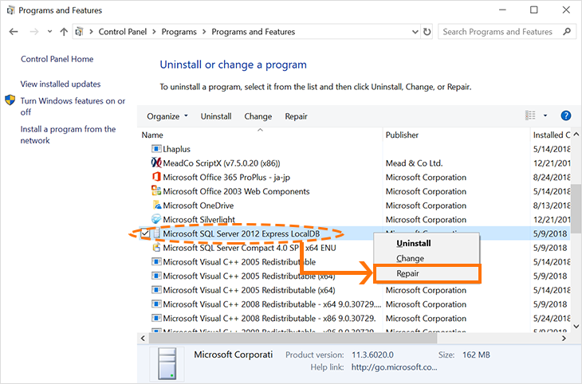The width and height of the screenshot is (582, 384).
Task: Open Install a program from the network
Action: click(68, 135)
